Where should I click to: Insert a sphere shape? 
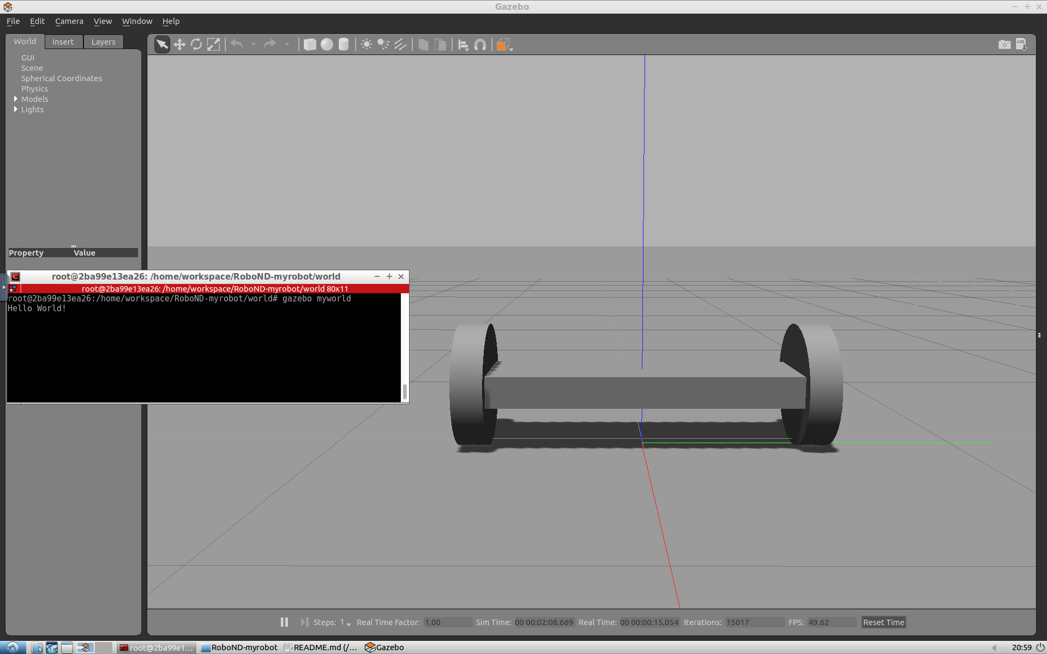[327, 45]
